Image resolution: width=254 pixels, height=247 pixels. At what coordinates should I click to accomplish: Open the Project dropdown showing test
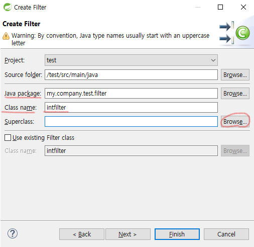131,60
